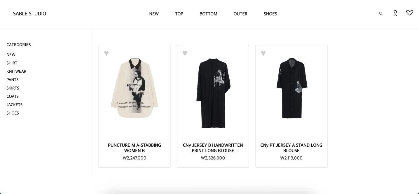Image resolution: width=419 pixels, height=194 pixels.
Task: Toggle heart on CNy PT JERSEY A STAND blouse
Action: tap(263, 53)
